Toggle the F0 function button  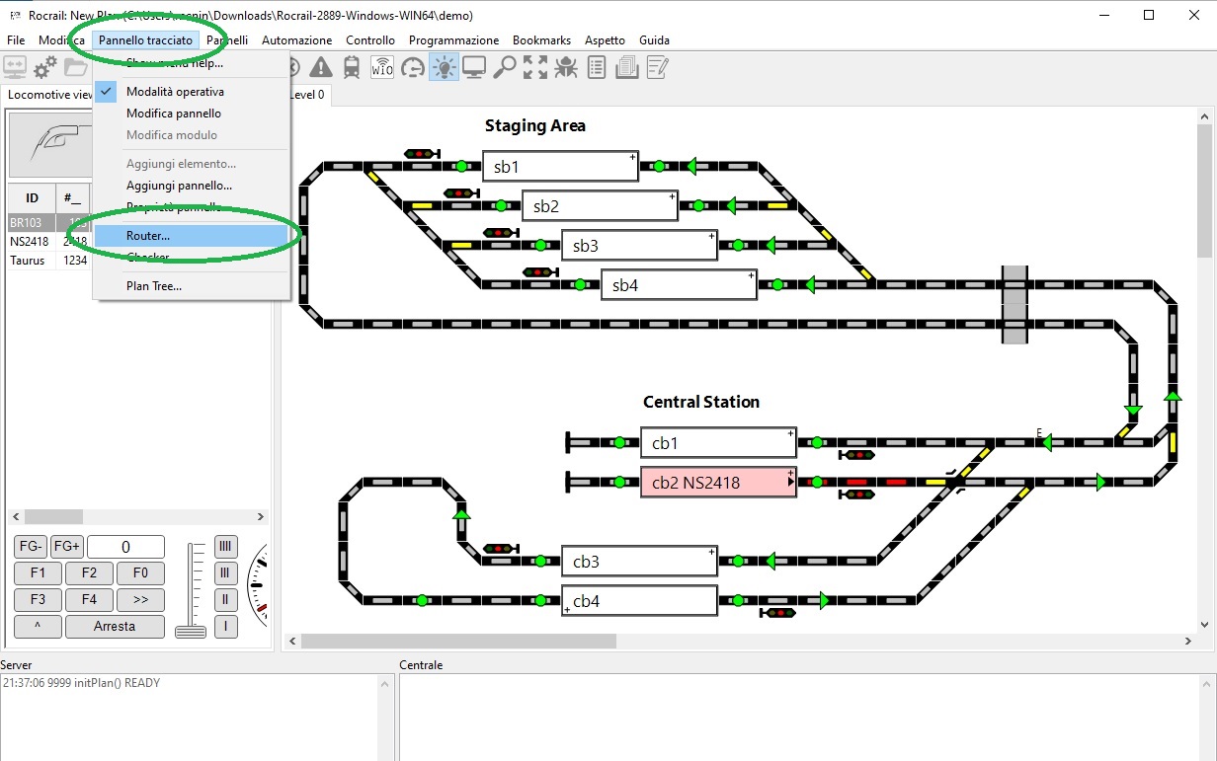[140, 573]
